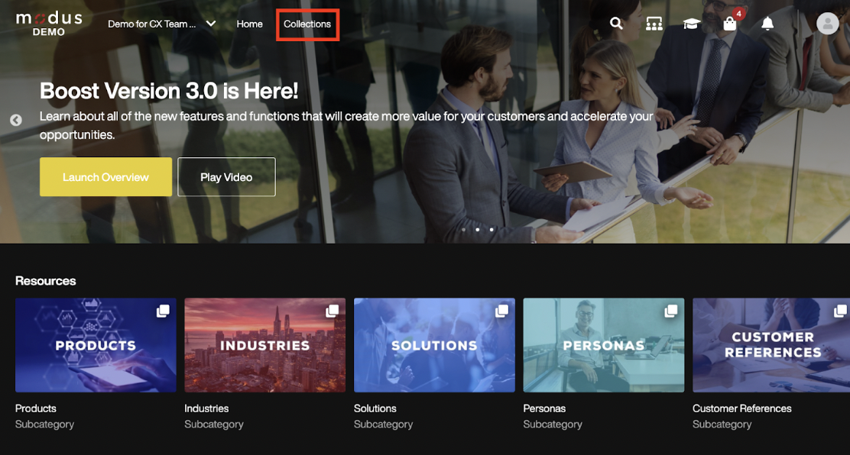Open the Industries thumbnail card
Screen dimensions: 850x455
point(265,345)
